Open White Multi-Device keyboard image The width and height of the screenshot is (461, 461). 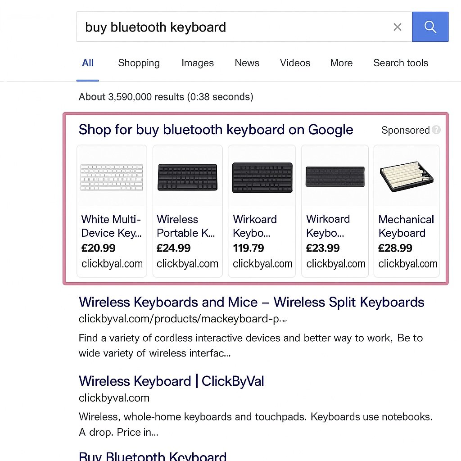(112, 177)
